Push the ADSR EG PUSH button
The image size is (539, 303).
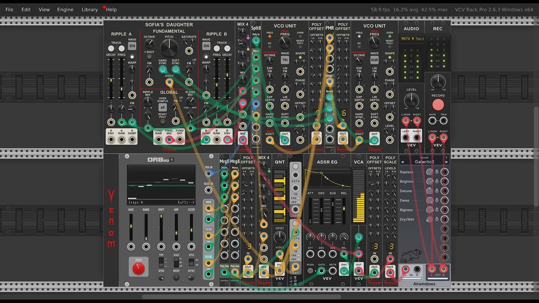(310, 271)
